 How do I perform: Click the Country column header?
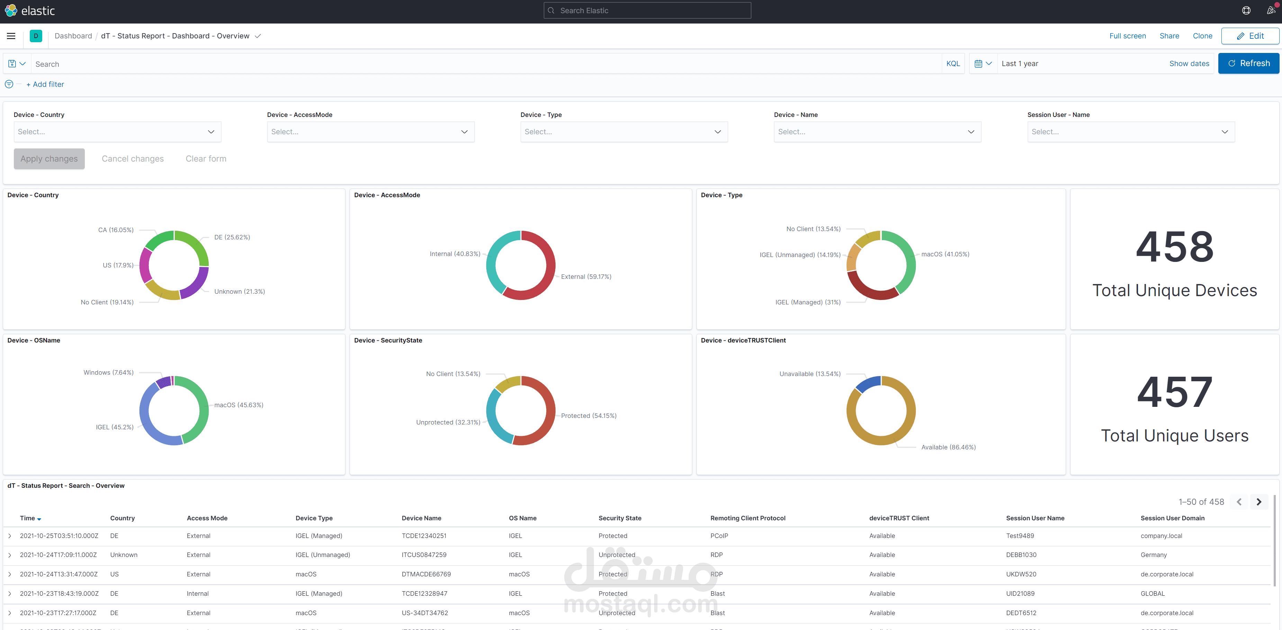[123, 518]
